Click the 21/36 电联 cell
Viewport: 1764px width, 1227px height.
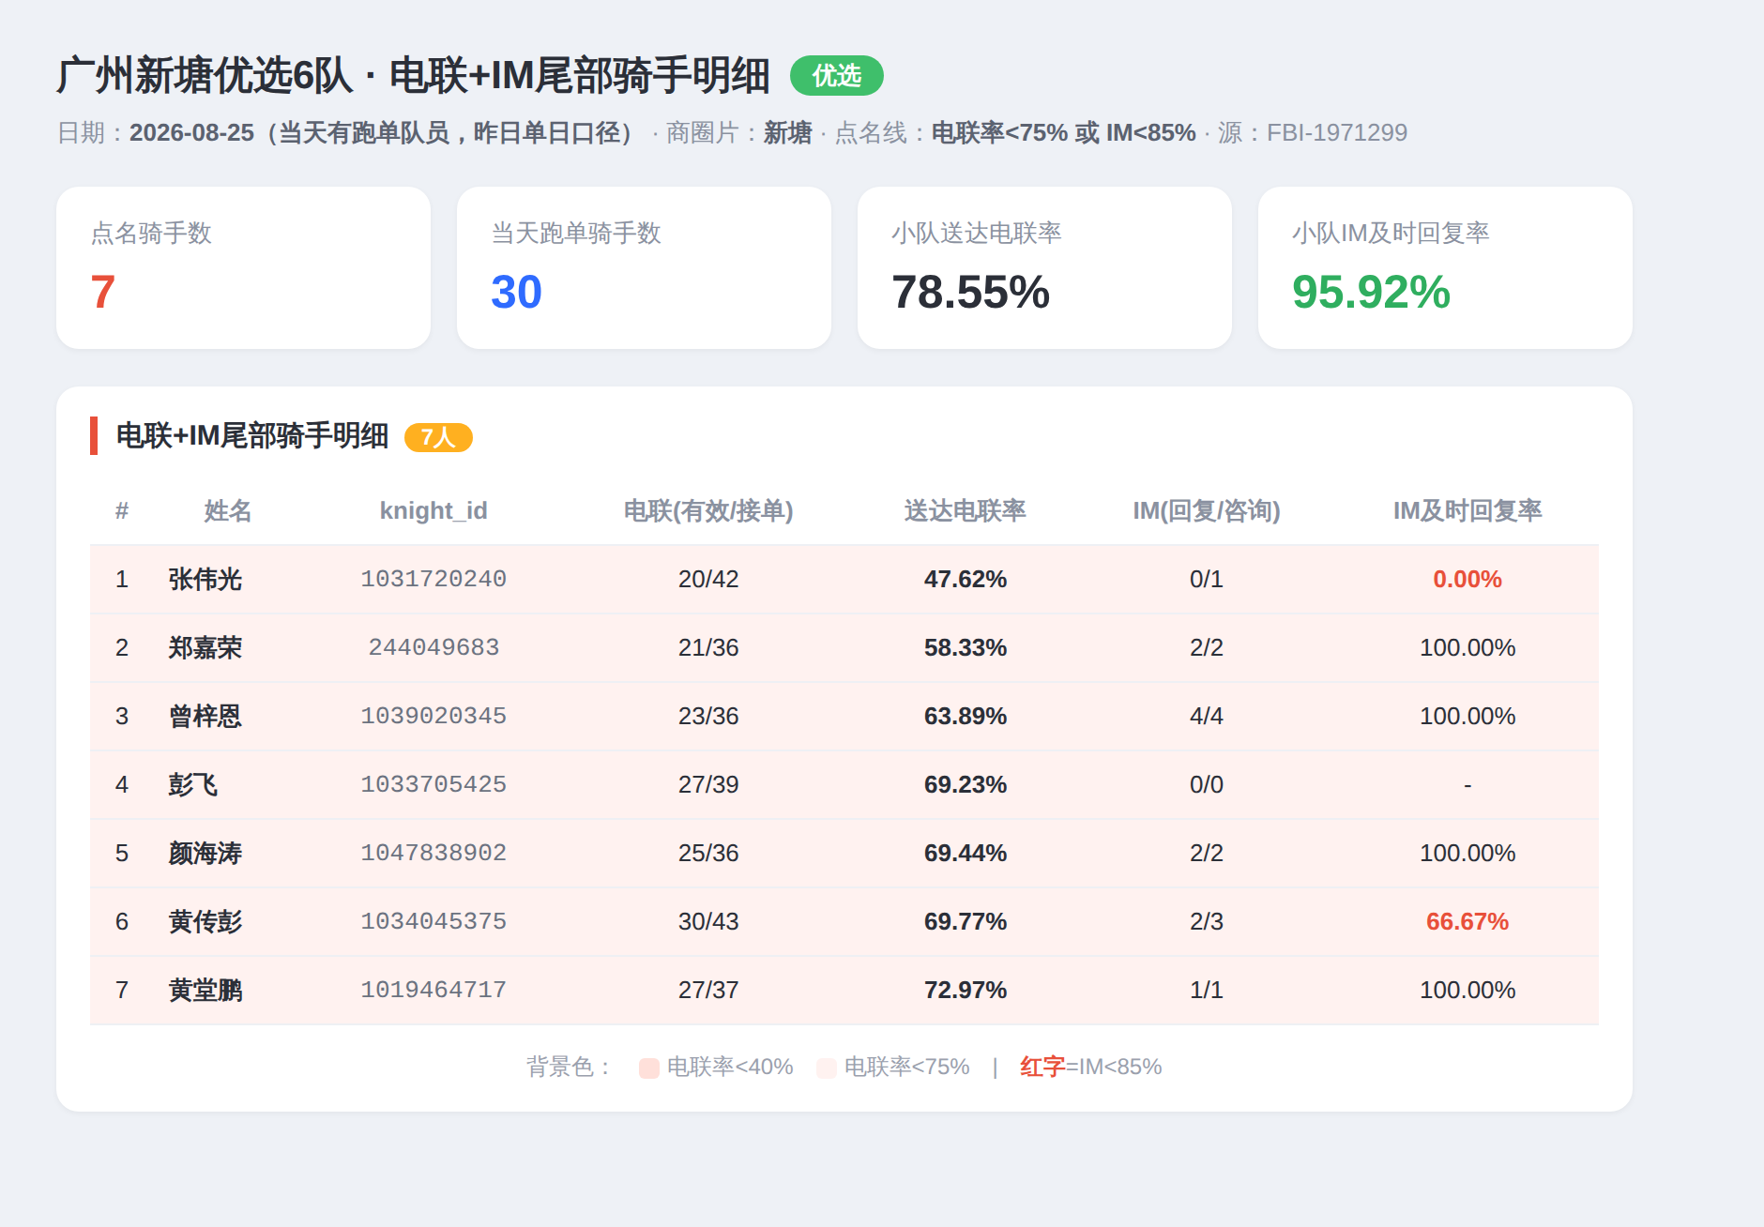click(708, 647)
